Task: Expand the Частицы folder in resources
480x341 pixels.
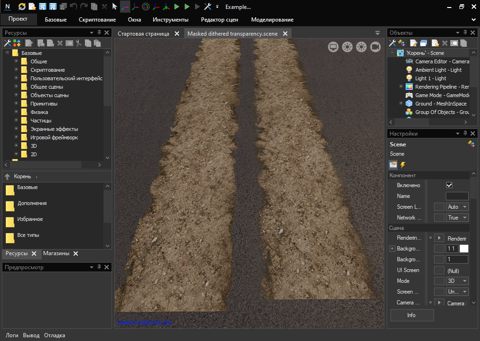Action: click(16, 121)
